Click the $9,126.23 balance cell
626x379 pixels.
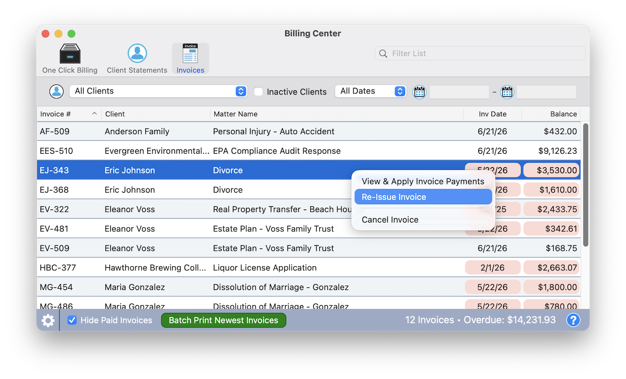tap(557, 151)
